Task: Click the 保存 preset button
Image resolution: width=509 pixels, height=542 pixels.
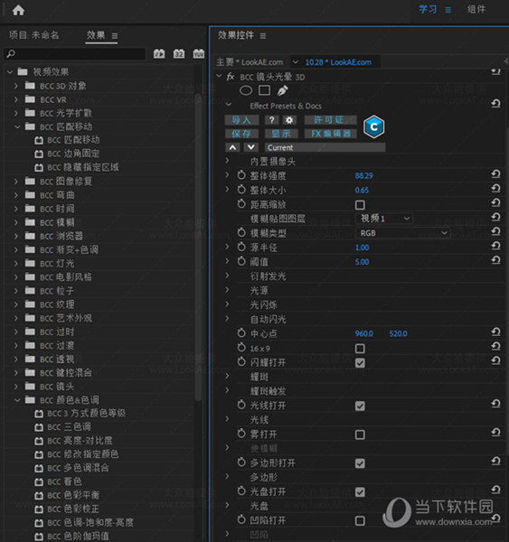Action: tap(241, 134)
